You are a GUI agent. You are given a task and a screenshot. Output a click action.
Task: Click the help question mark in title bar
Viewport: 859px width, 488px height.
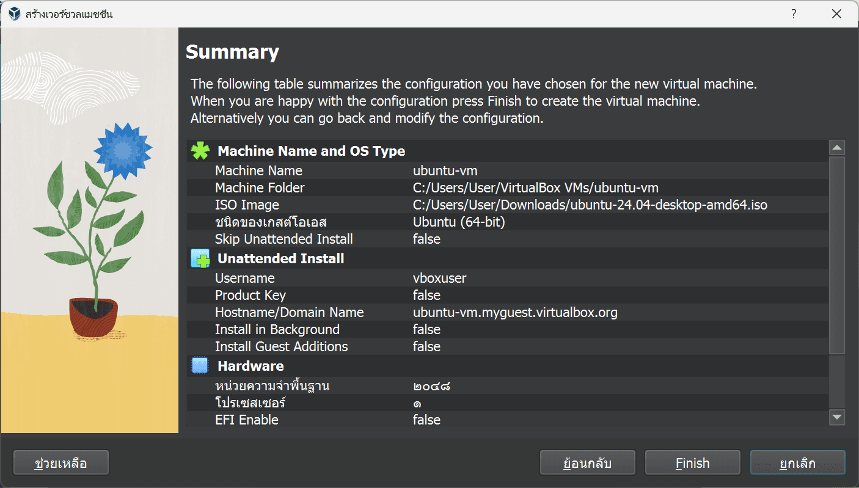click(x=793, y=13)
